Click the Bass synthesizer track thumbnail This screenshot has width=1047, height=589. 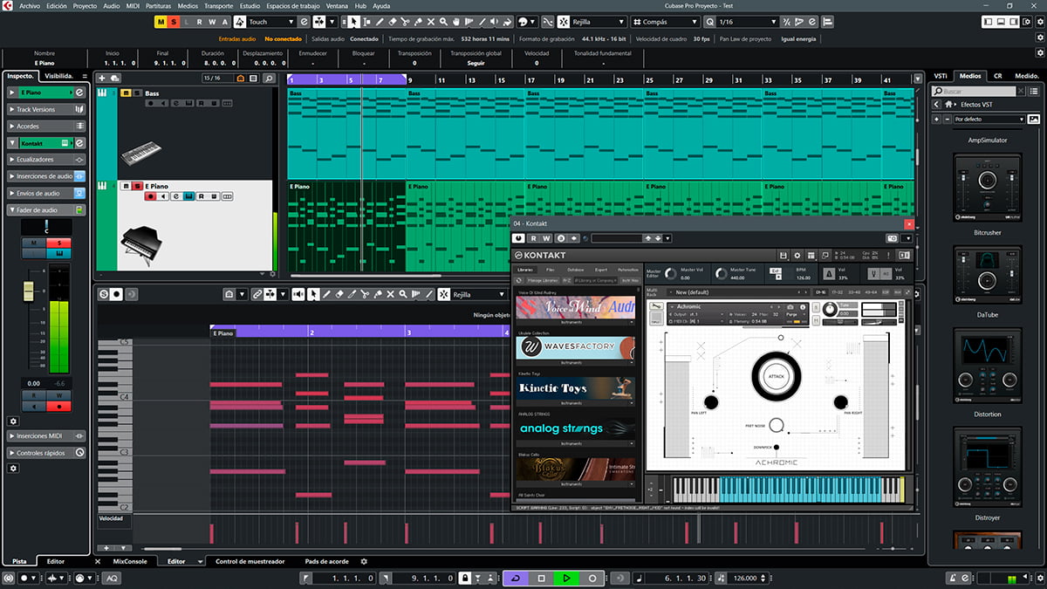click(x=141, y=154)
